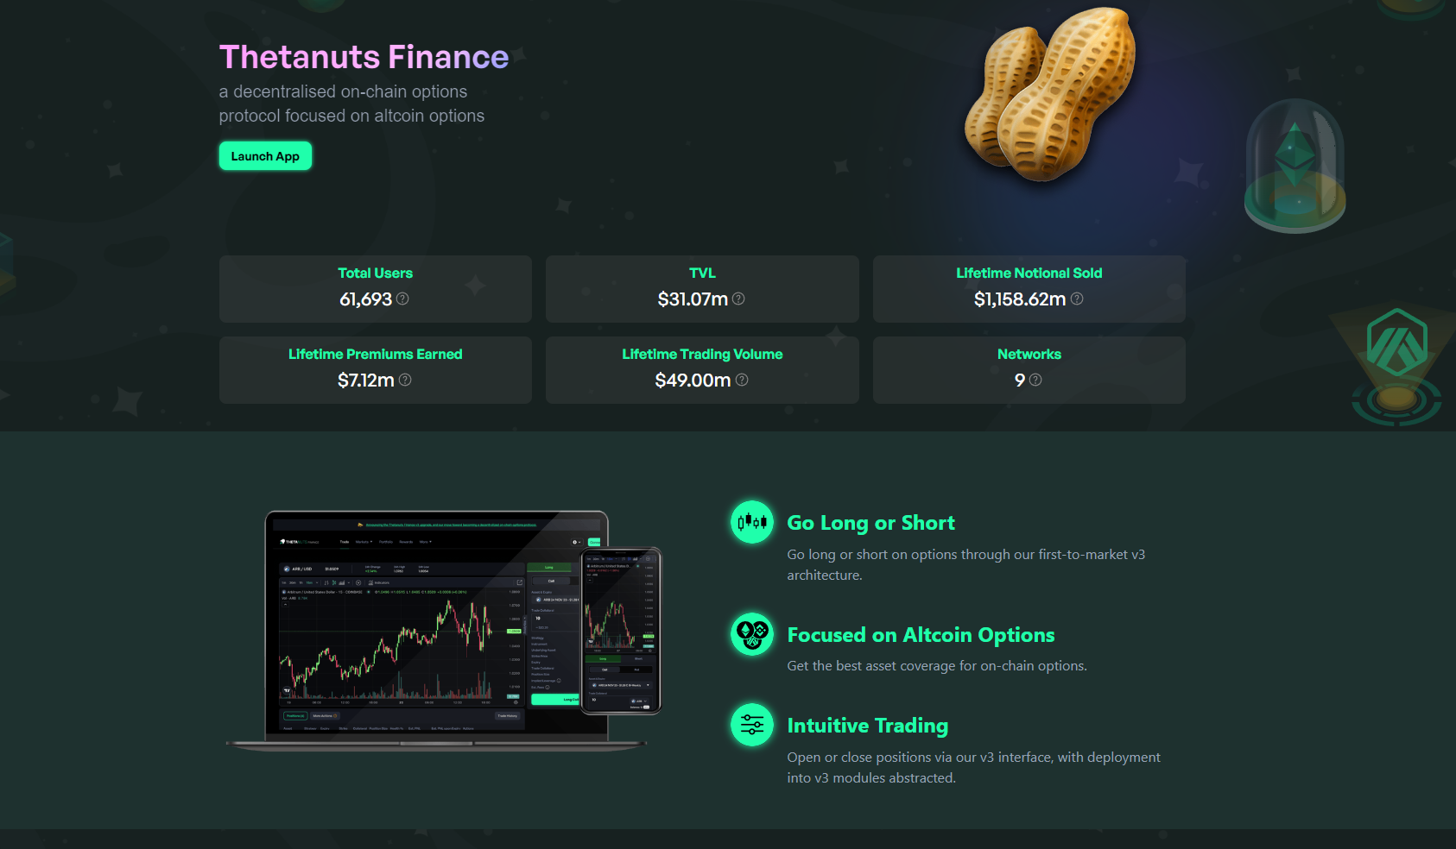Viewport: 1456px width, 849px height.
Task: Click the Focused on Altcoin Options heading
Action: click(x=921, y=635)
